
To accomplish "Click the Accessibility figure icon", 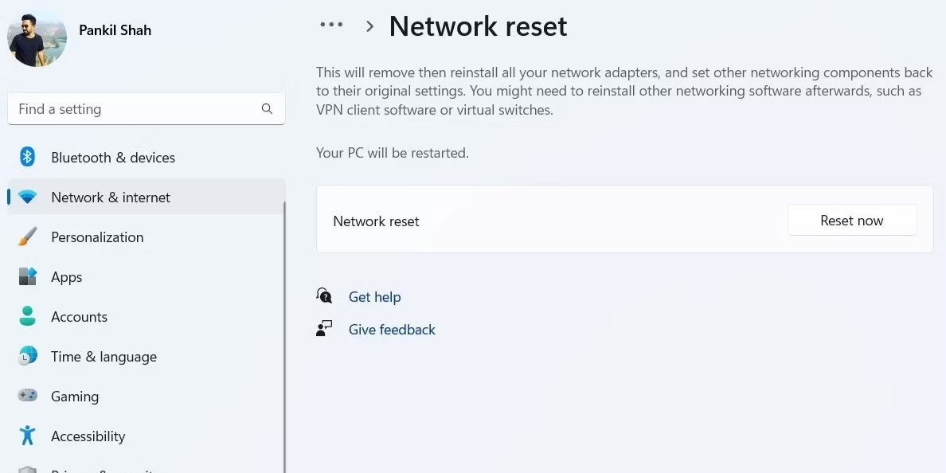I will (28, 436).
